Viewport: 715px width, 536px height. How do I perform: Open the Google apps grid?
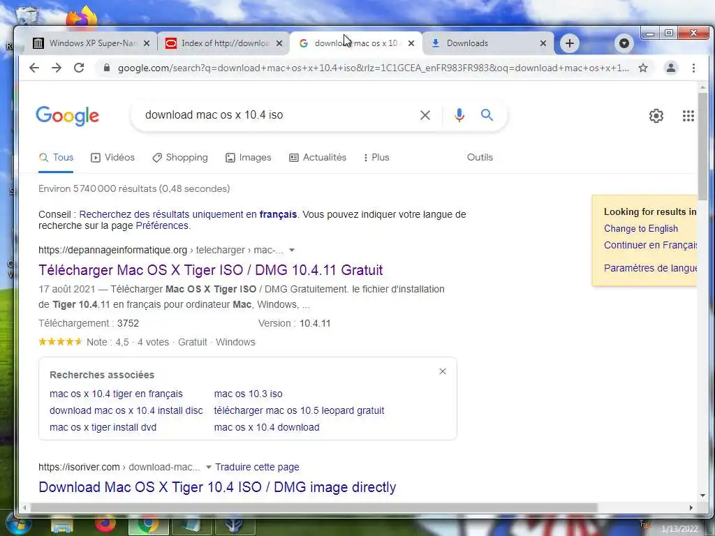point(688,116)
